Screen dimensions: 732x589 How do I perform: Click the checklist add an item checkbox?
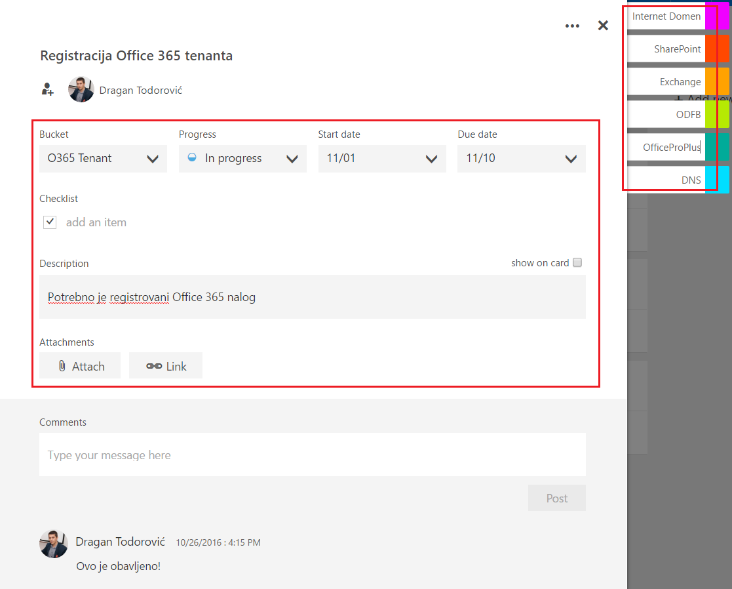(x=50, y=222)
